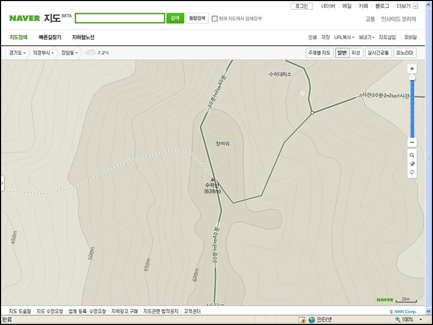Select the magnifier area-zoom tool
Screen dimensions: 433x325
412,156
